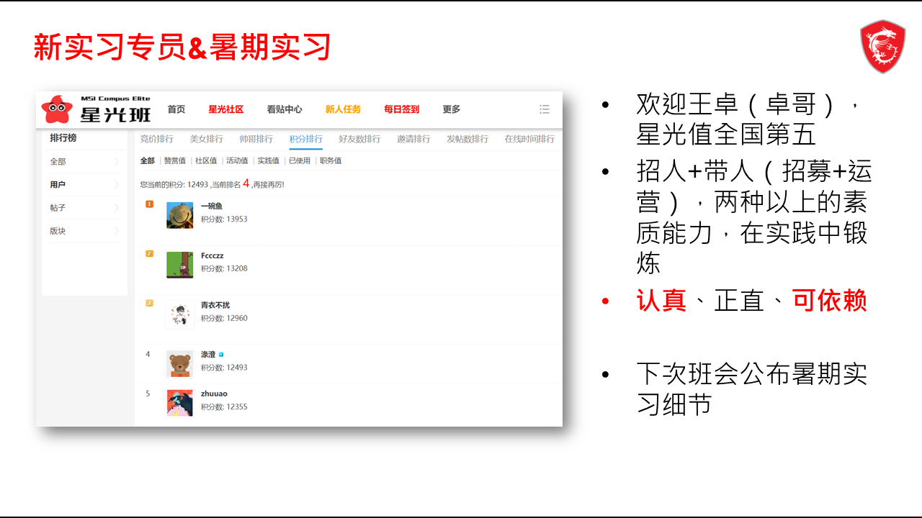Screen dimensions: 922x518
Task: Click the yellow rank 2 badge
Action: click(149, 253)
